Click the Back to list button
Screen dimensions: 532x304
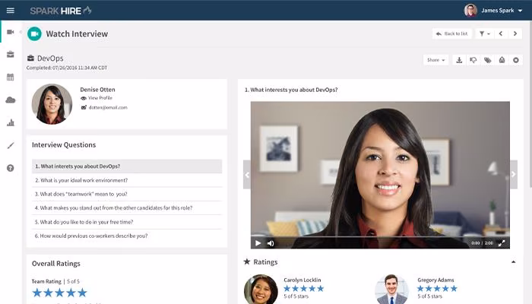tap(452, 33)
